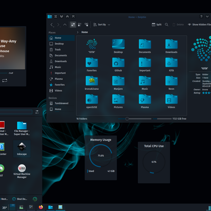Click the Dolphin folder app icon in title bar

click(x=50, y=16)
